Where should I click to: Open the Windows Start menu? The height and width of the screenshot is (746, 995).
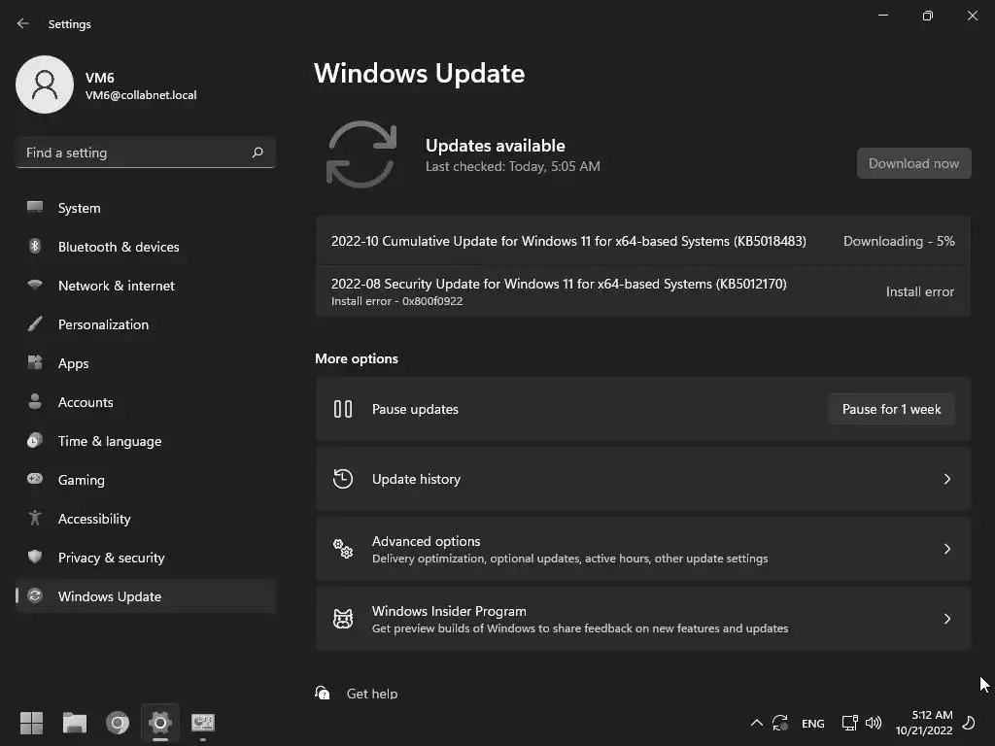31,723
